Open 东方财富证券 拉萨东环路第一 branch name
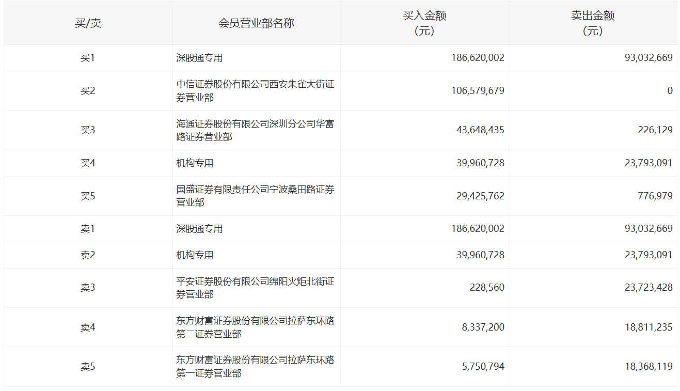This screenshot has height=391, width=680. pos(255,367)
